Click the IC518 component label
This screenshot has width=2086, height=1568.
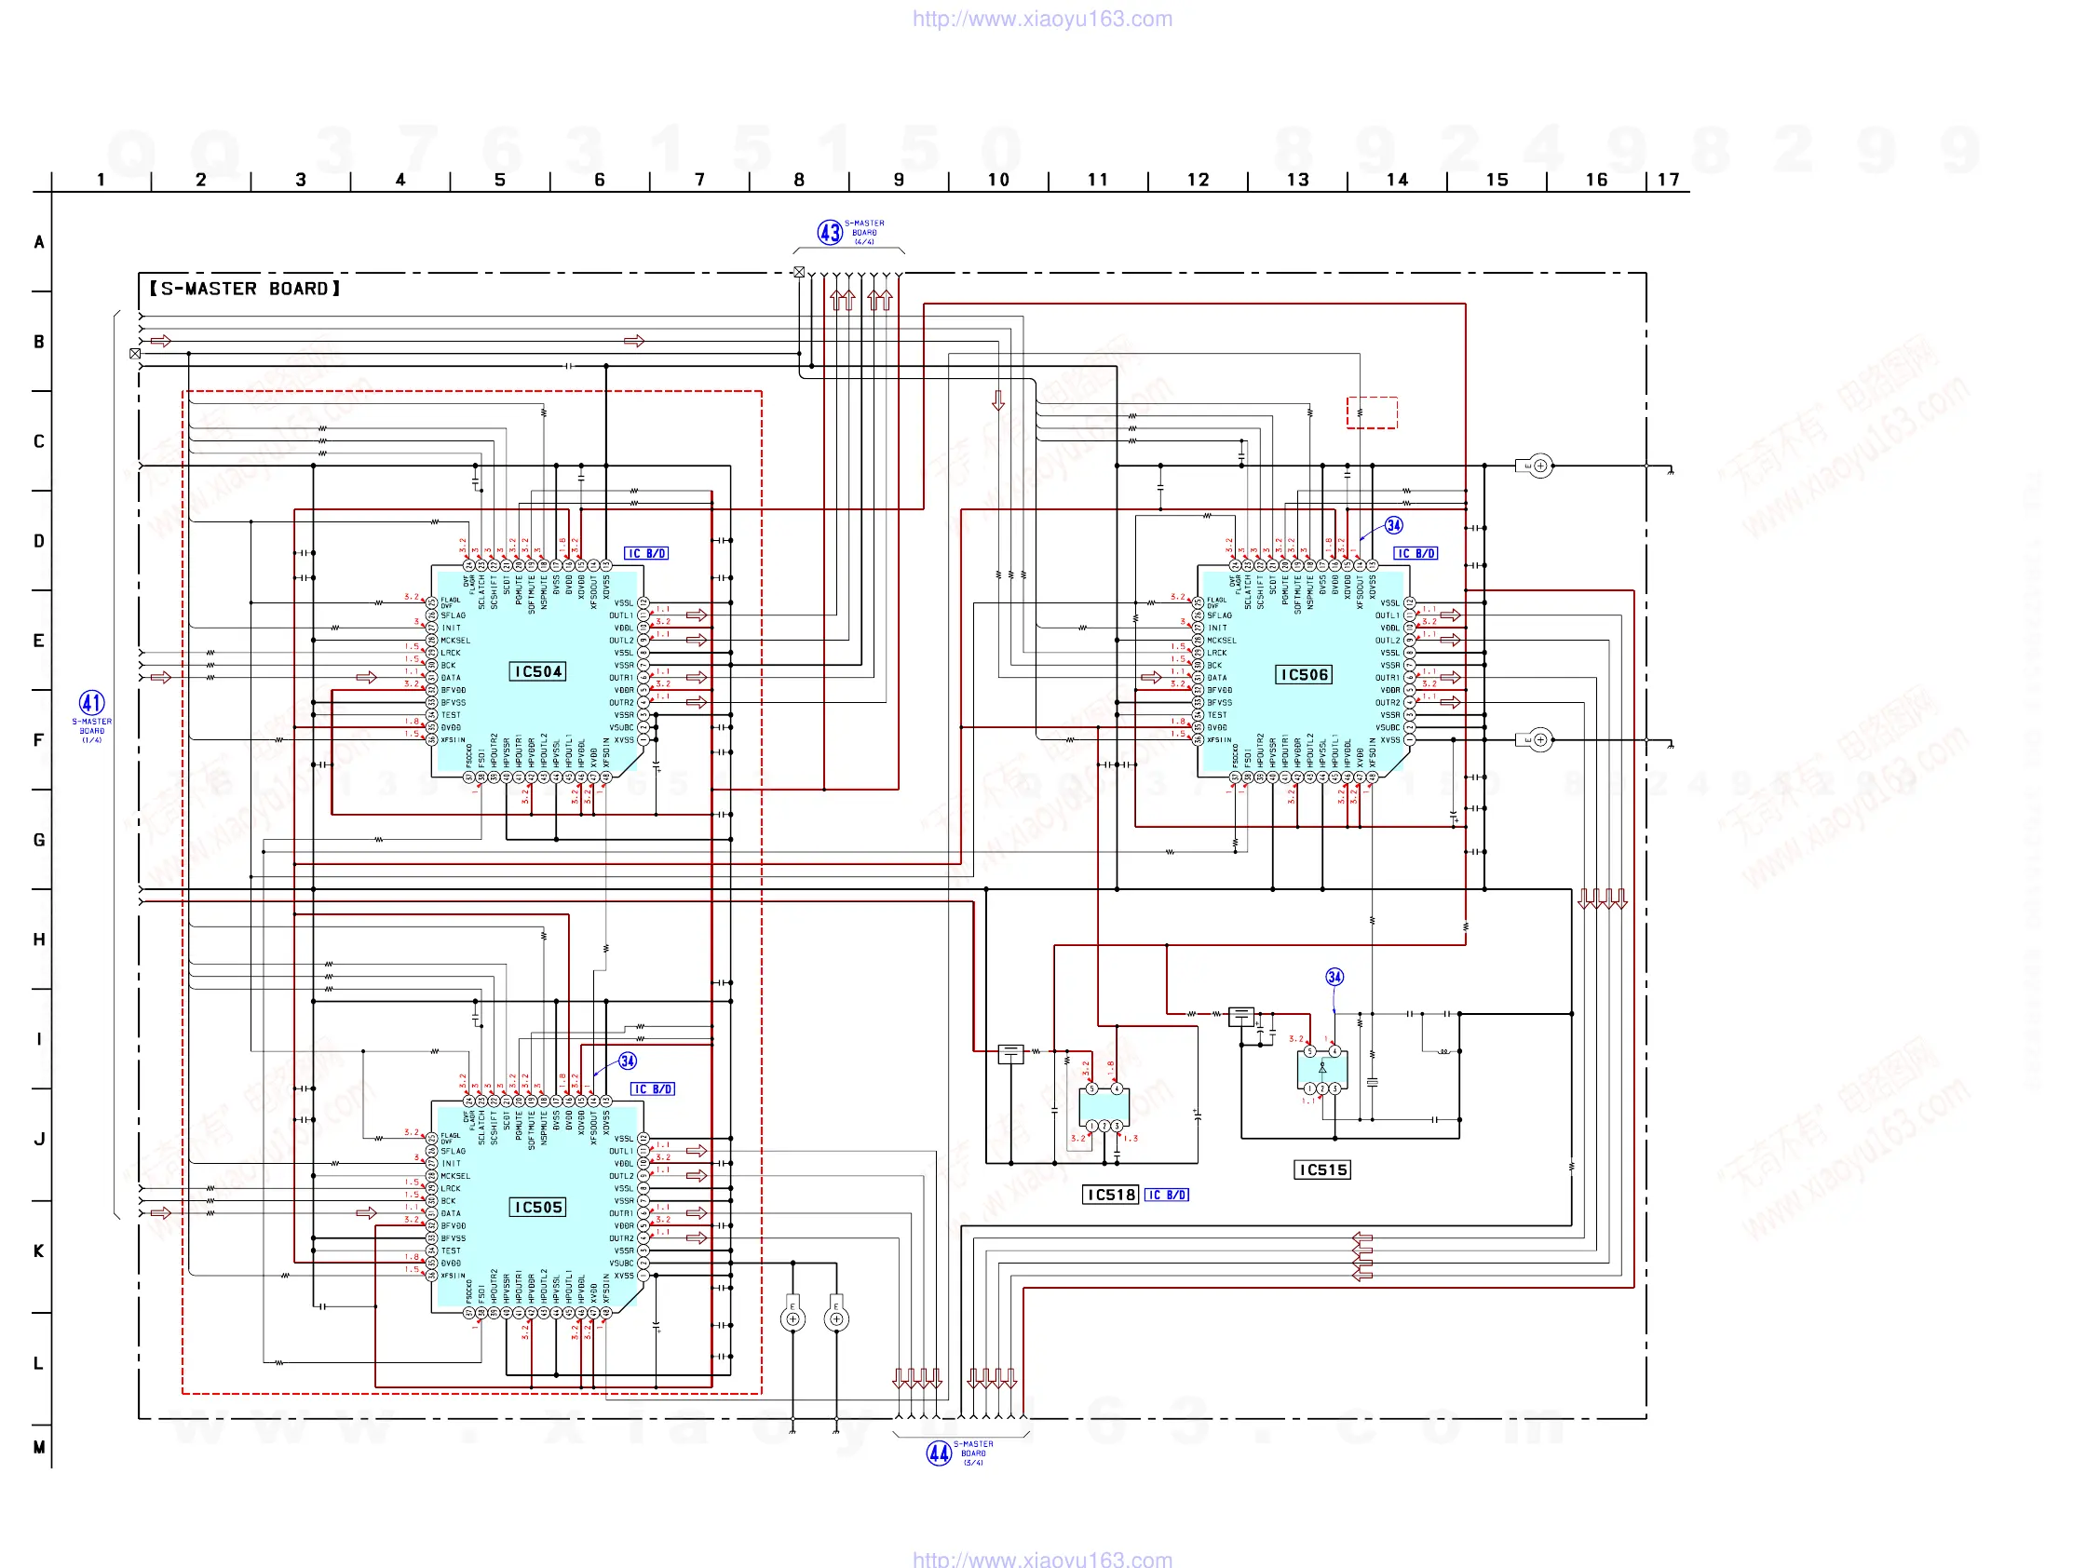[x=1111, y=1195]
